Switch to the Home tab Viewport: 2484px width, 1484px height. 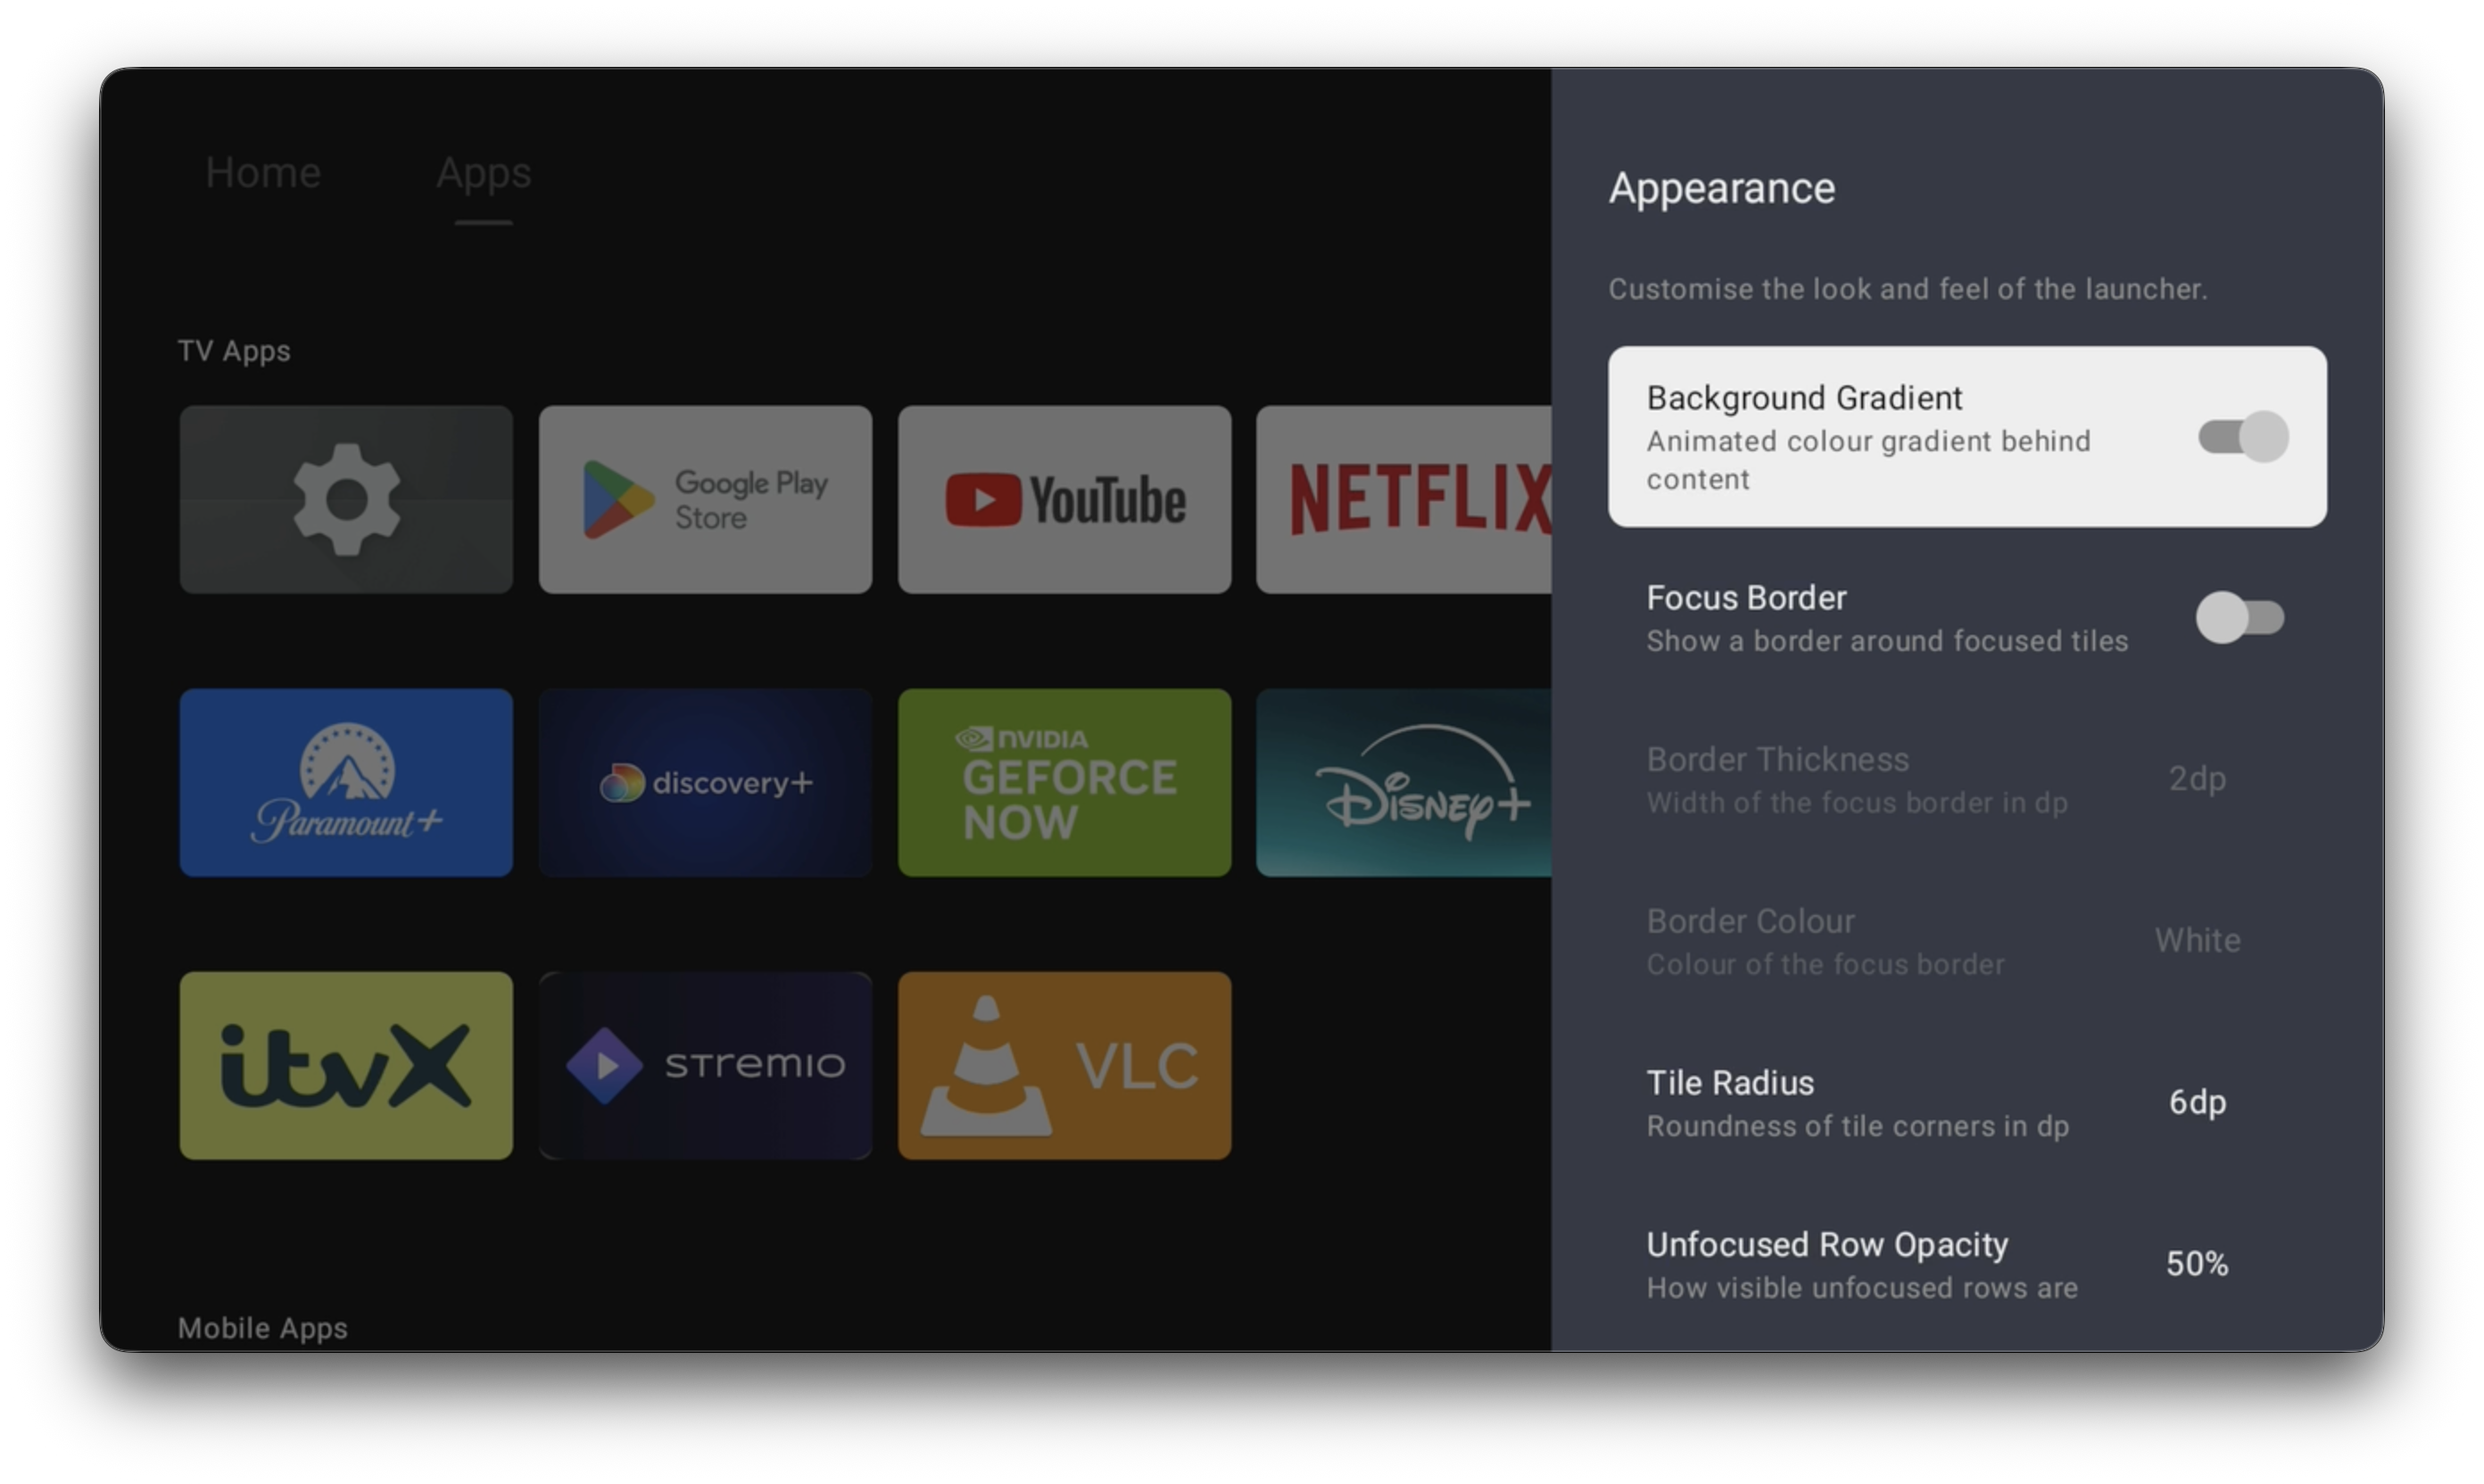click(263, 173)
